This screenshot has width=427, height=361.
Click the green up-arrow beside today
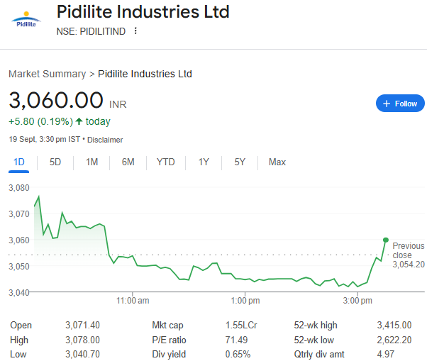pyautogui.click(x=79, y=121)
